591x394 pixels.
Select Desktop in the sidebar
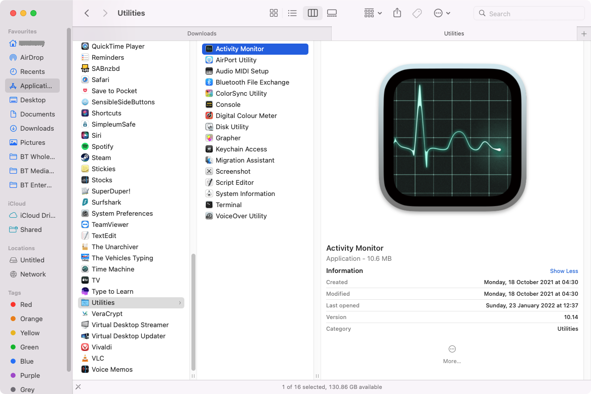(x=33, y=100)
